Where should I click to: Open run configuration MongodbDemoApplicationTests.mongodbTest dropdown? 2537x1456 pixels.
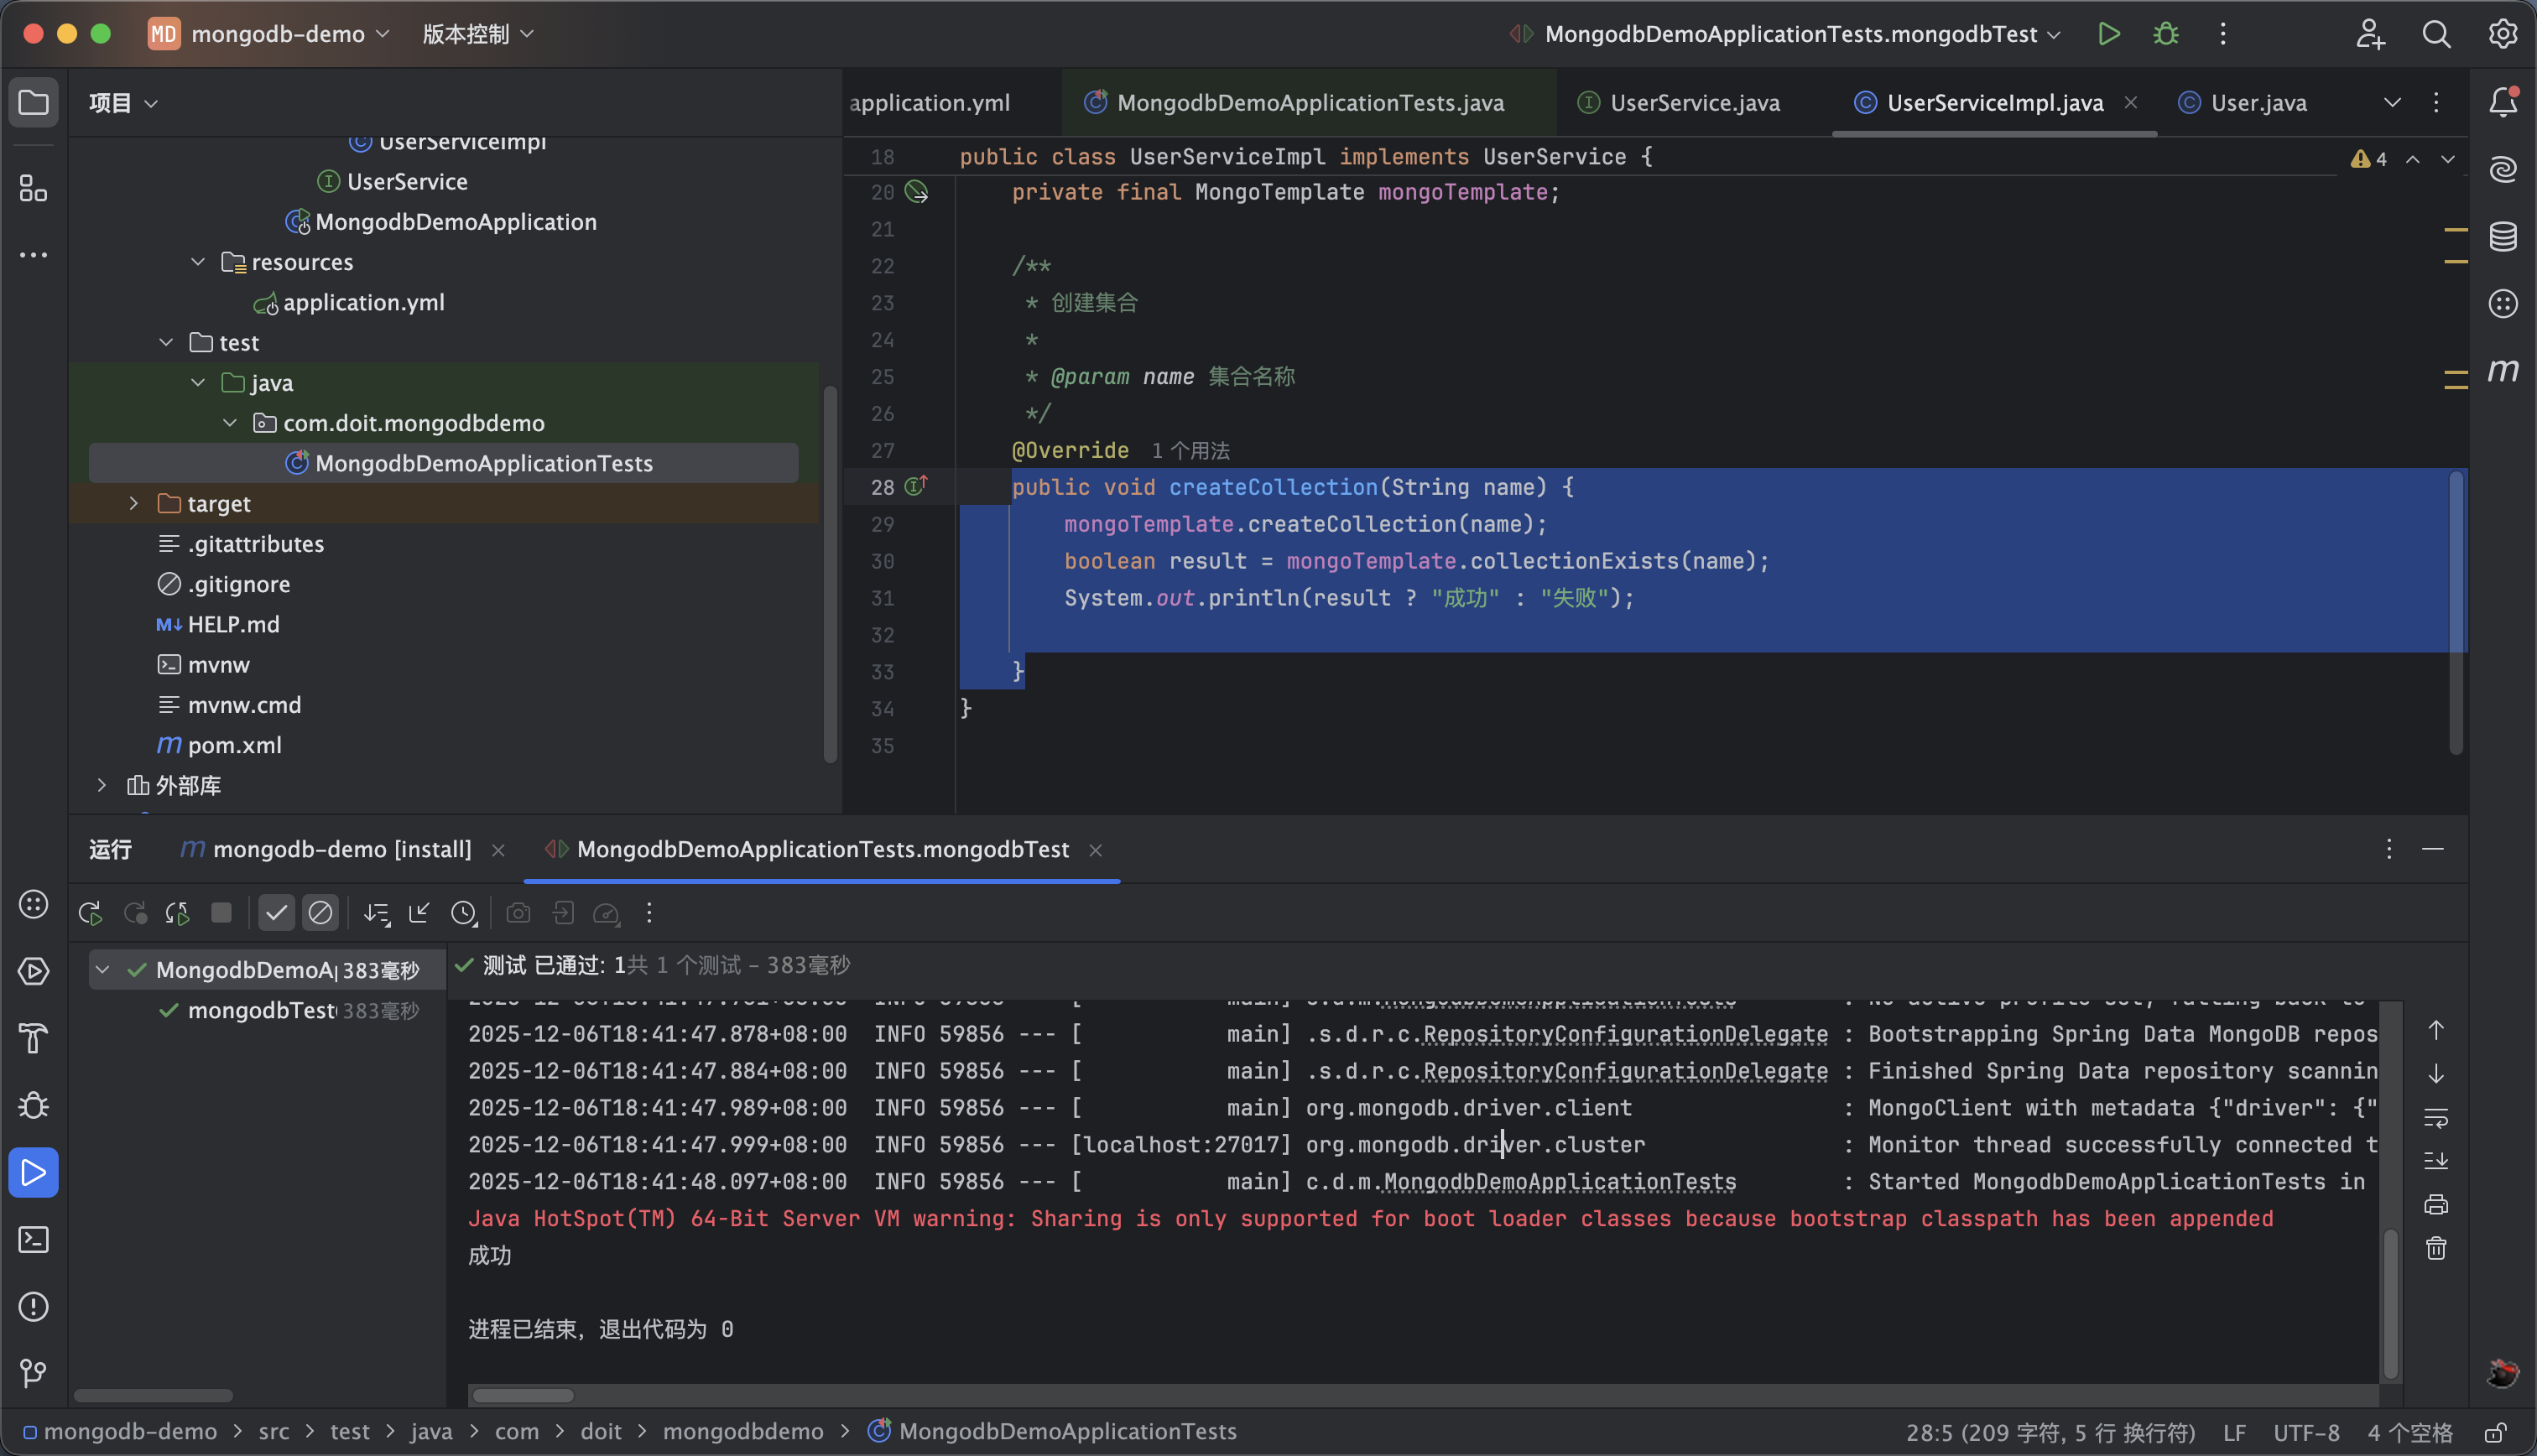1790,34
